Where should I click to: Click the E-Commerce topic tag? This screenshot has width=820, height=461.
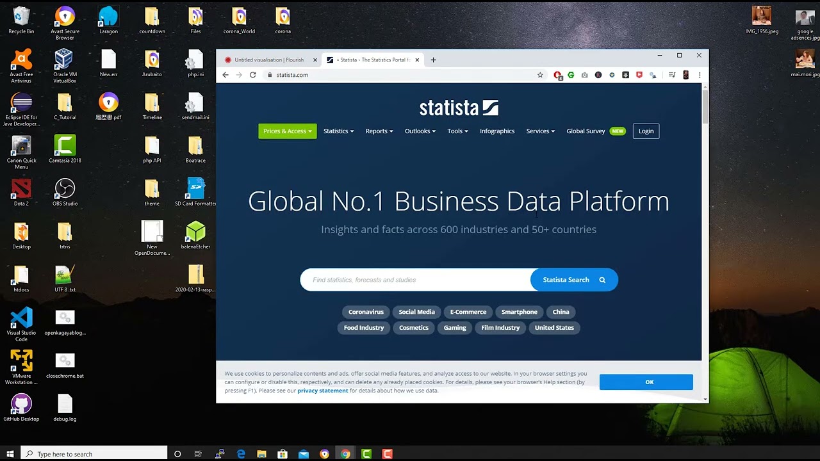(468, 312)
